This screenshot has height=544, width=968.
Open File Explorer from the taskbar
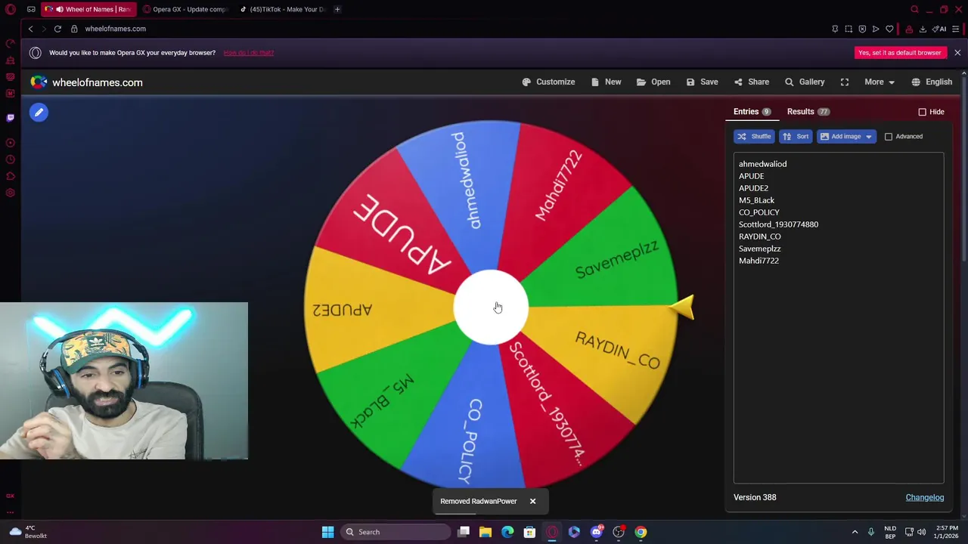coord(486,532)
